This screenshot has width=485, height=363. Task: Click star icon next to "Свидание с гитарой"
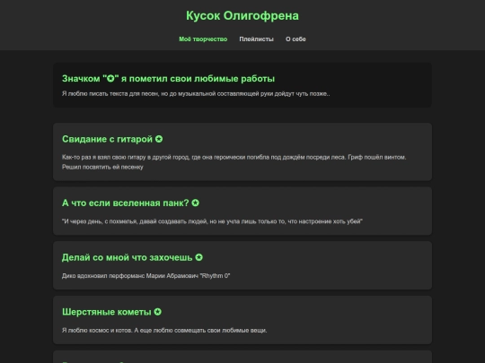[x=159, y=139]
